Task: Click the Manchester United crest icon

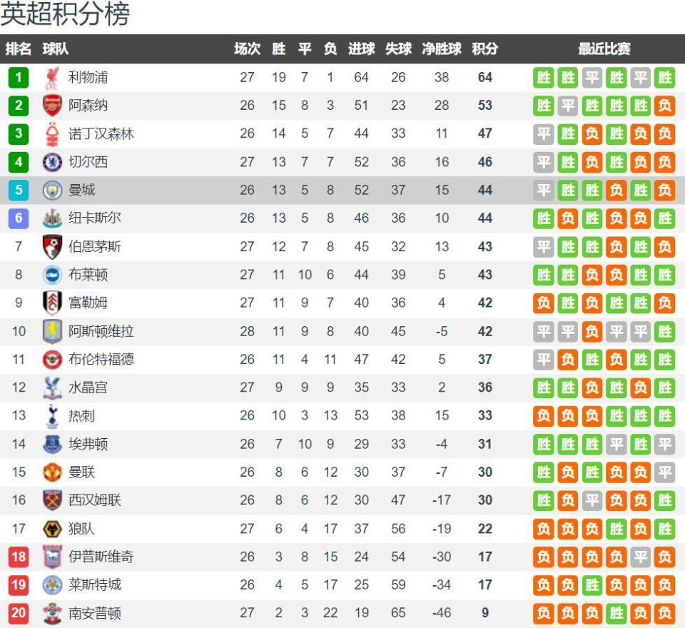Action: pos(52,472)
